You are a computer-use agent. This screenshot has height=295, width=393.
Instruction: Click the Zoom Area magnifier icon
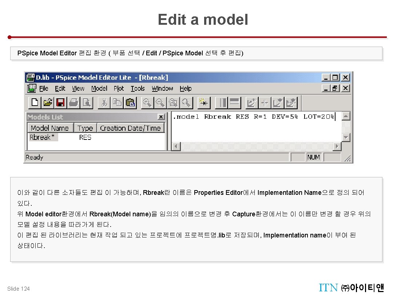173,103
